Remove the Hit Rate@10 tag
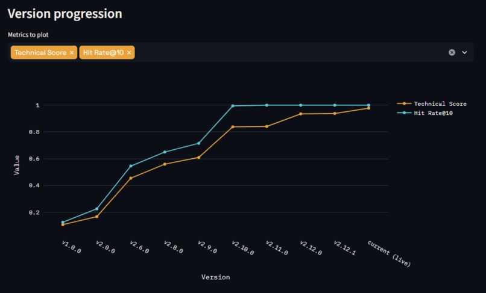486x293 pixels. point(129,52)
